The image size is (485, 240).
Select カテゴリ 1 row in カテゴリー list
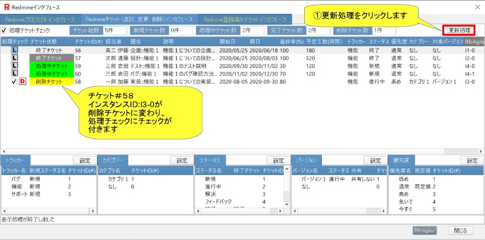146,179
